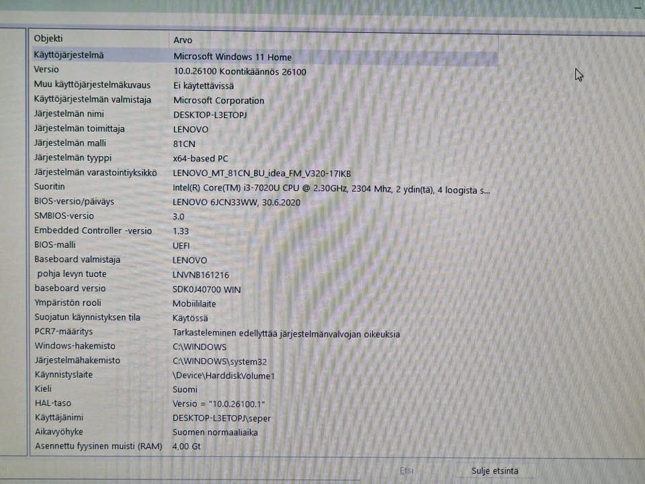The height and width of the screenshot is (484, 645).
Task: Select the SMBIOS-versio row
Action: (64, 216)
